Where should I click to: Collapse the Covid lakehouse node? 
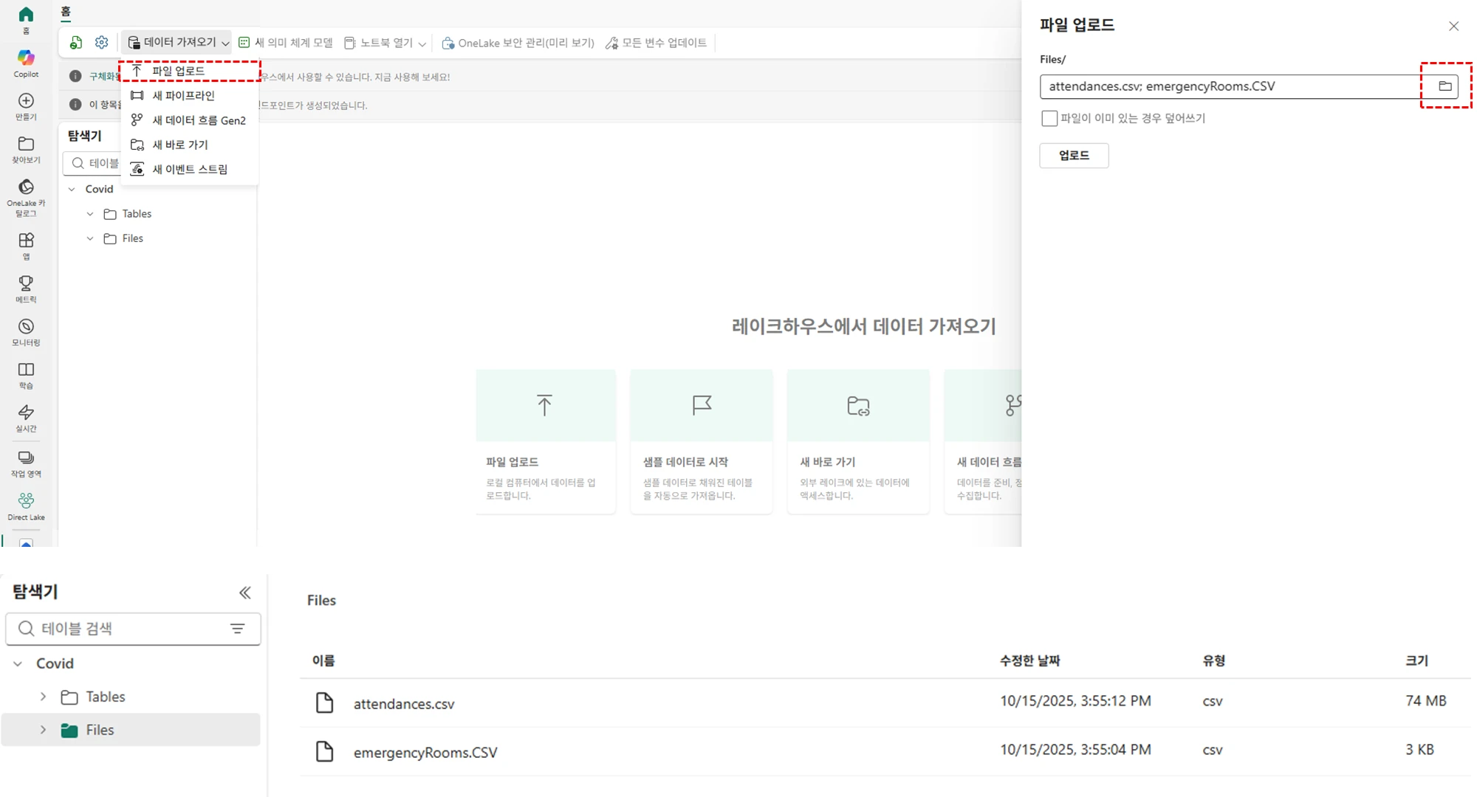tap(18, 663)
